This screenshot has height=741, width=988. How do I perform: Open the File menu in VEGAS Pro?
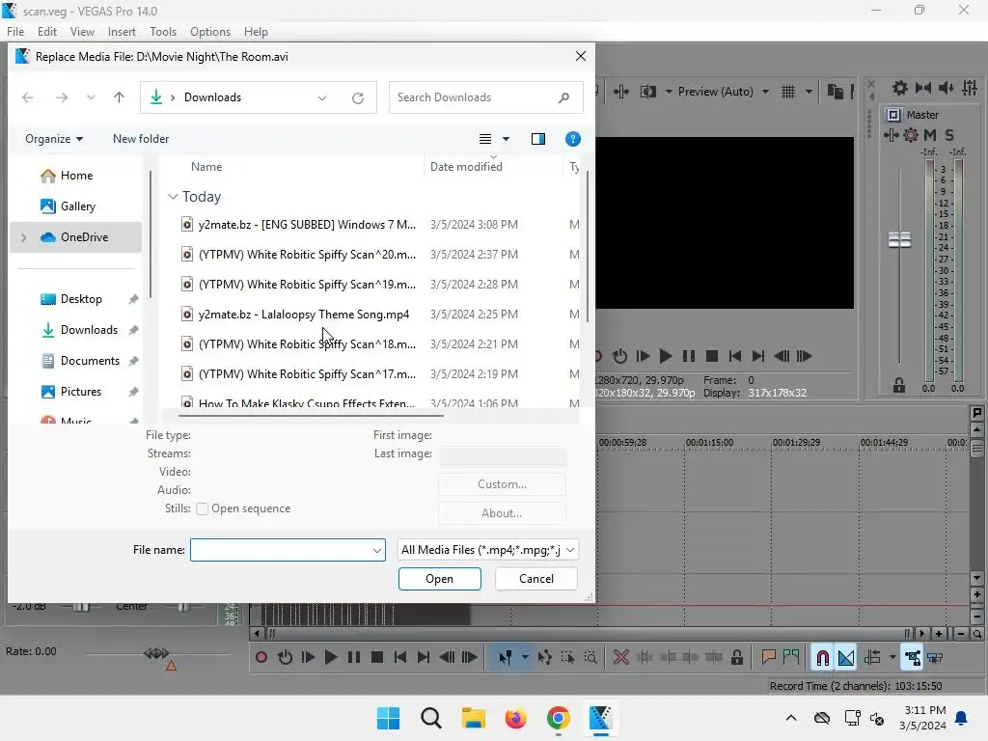pos(15,32)
